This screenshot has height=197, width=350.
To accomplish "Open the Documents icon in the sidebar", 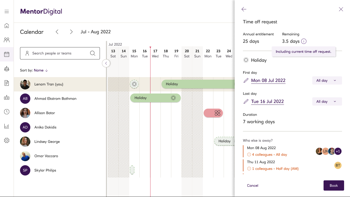I will (7, 83).
